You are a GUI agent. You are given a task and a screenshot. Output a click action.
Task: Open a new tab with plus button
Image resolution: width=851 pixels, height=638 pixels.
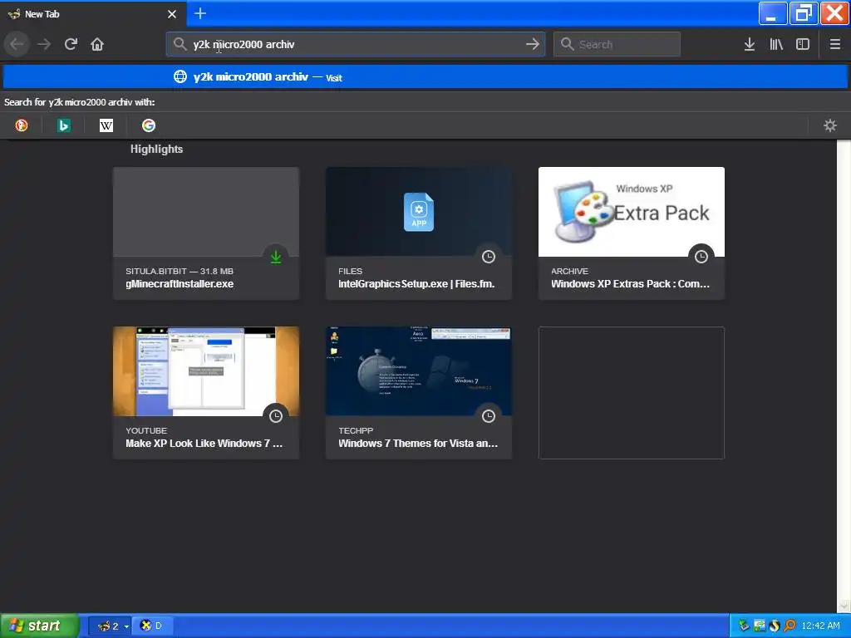click(200, 13)
